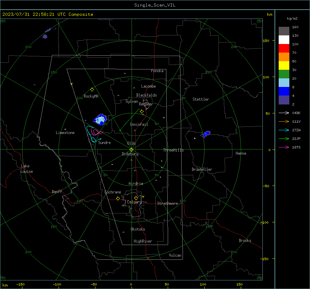Click the Didsbury label

(x=130, y=154)
